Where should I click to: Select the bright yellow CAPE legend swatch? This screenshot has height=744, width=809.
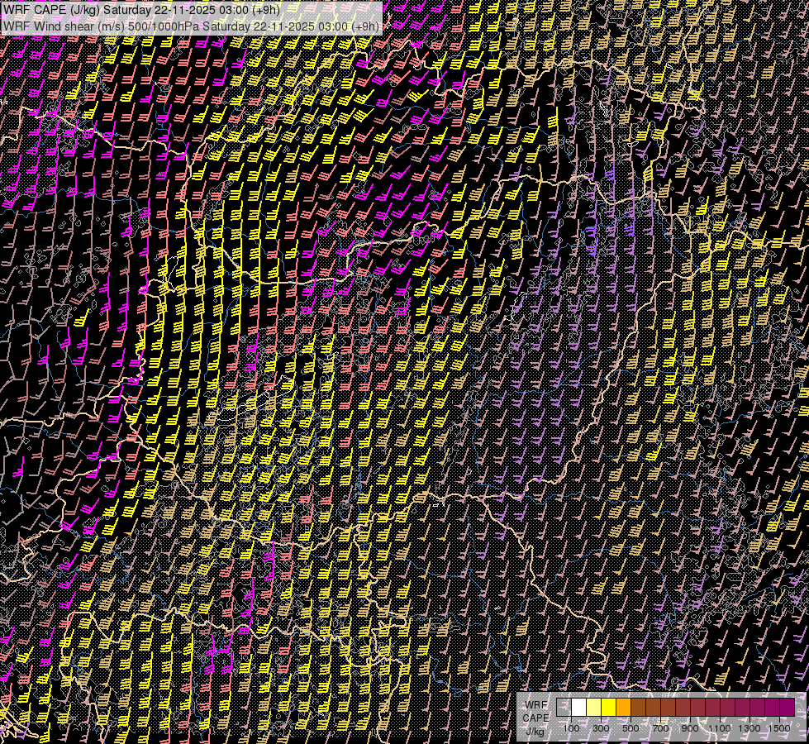(x=609, y=708)
